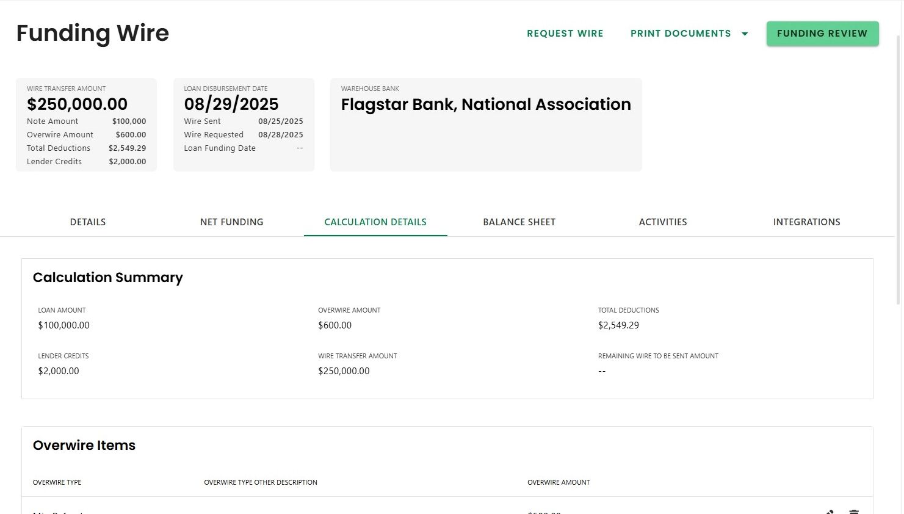
Task: Select the Calculation Details tab
Action: click(x=375, y=222)
